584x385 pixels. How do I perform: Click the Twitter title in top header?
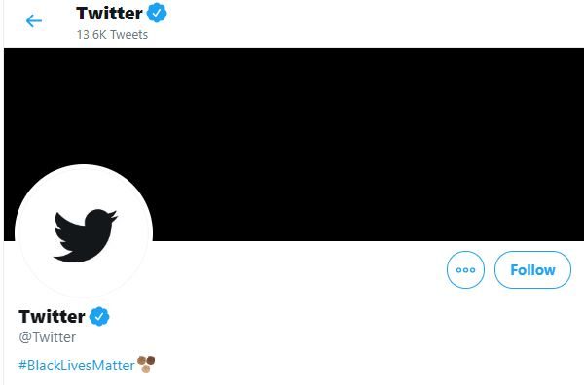point(109,14)
